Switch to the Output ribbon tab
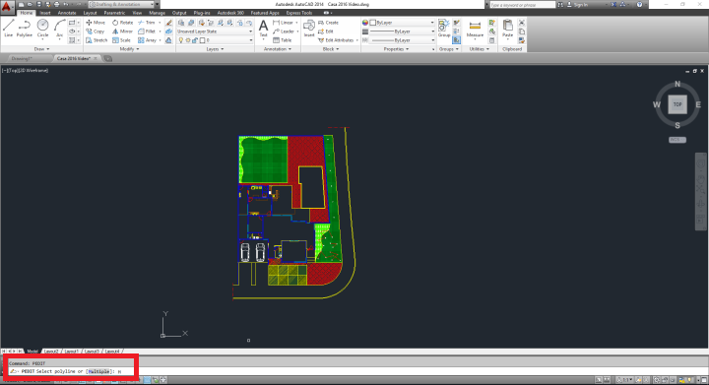Screen dimensions: 709x385 click(x=179, y=13)
